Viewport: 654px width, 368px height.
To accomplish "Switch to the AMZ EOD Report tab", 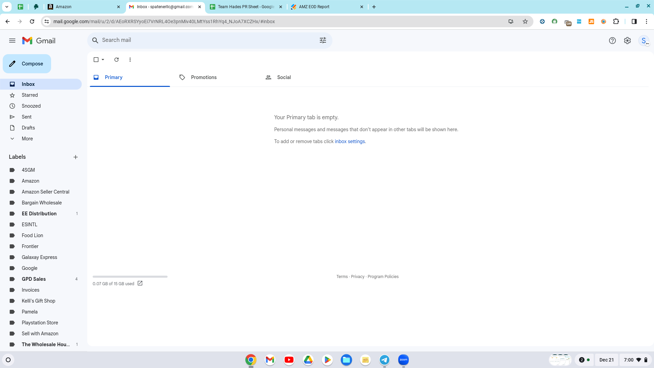I will pos(327,7).
